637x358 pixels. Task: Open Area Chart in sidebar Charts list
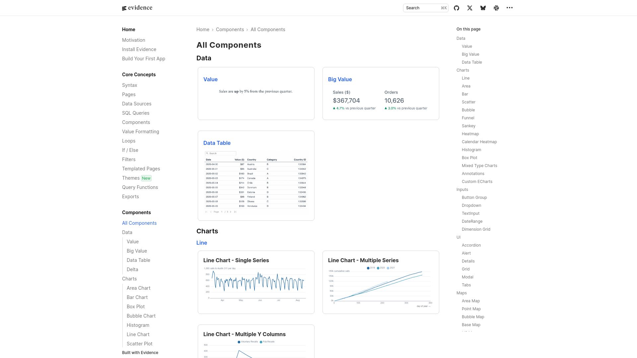138,288
